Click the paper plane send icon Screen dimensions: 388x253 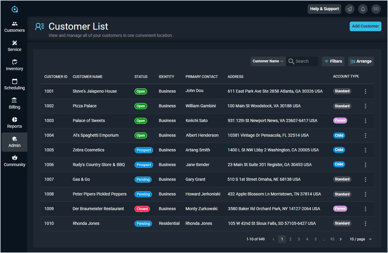[350, 9]
